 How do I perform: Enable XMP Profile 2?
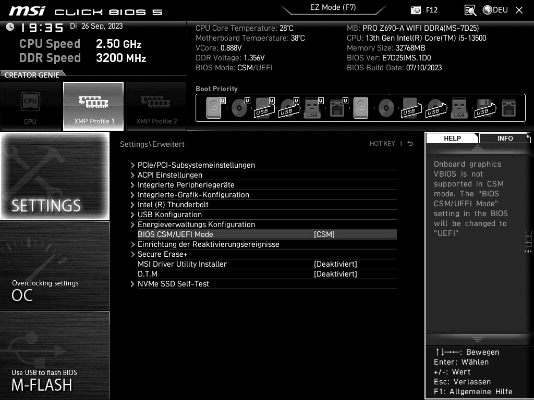(x=156, y=106)
